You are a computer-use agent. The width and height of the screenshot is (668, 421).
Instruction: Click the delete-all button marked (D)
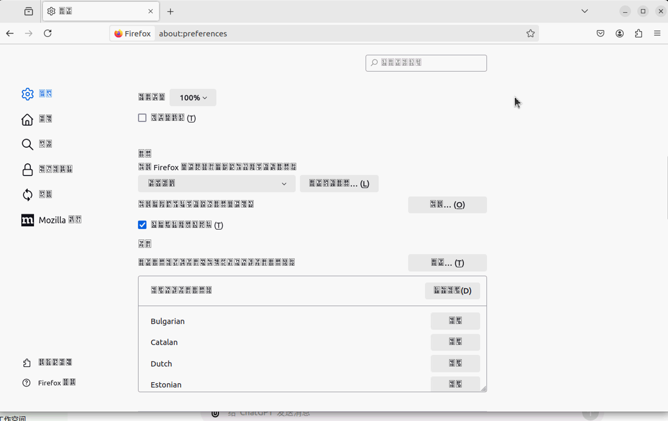click(x=452, y=291)
